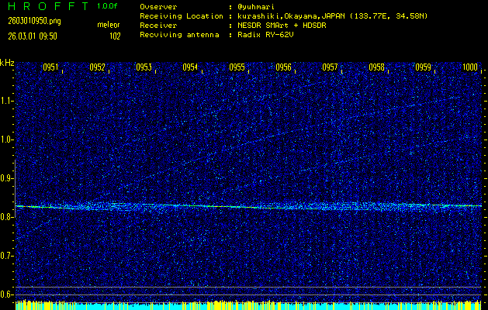488x310 pixels.
Task: Click the 0952 time marker
Action: (98, 67)
